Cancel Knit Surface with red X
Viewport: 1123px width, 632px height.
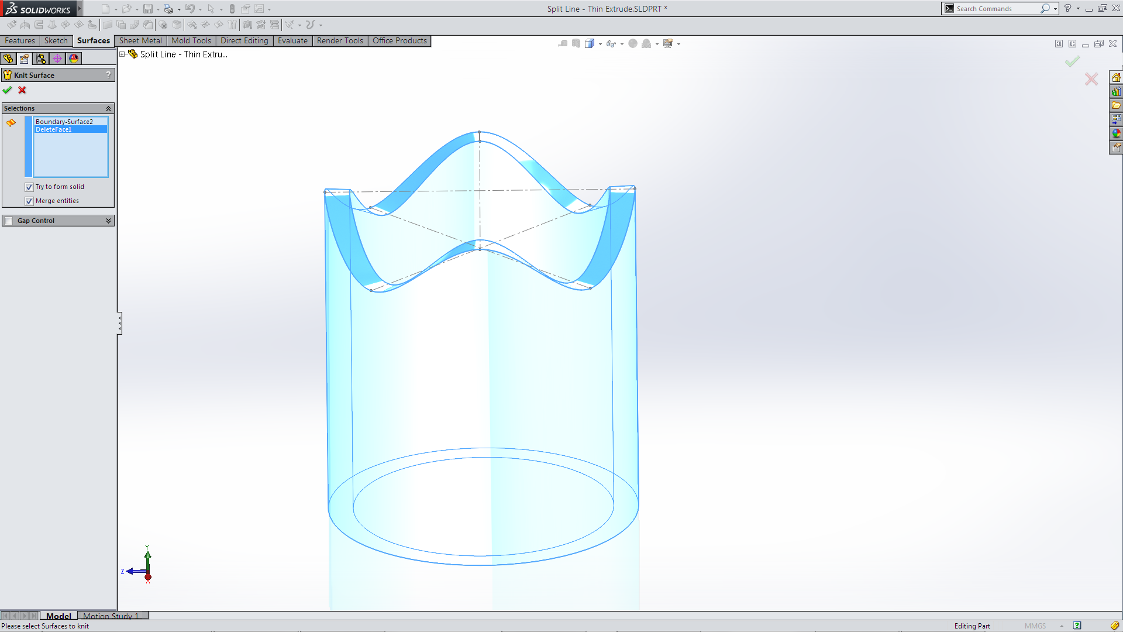point(22,90)
